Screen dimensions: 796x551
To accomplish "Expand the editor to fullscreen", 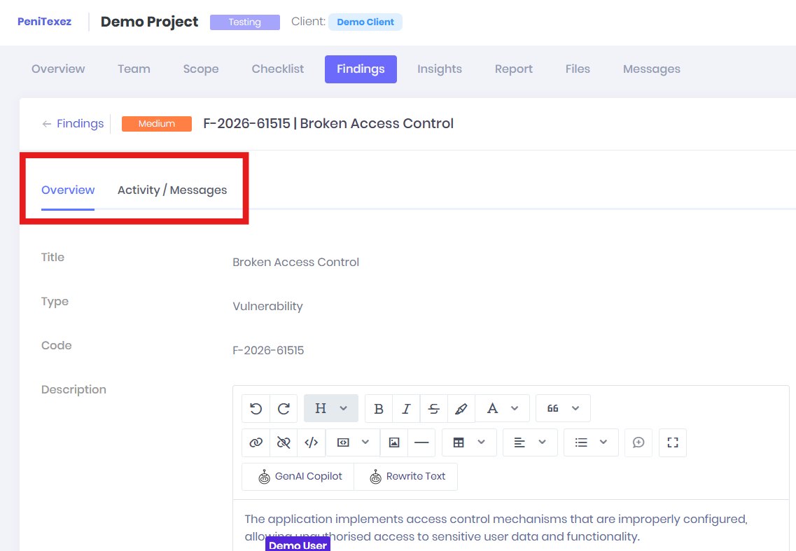I will click(x=673, y=442).
